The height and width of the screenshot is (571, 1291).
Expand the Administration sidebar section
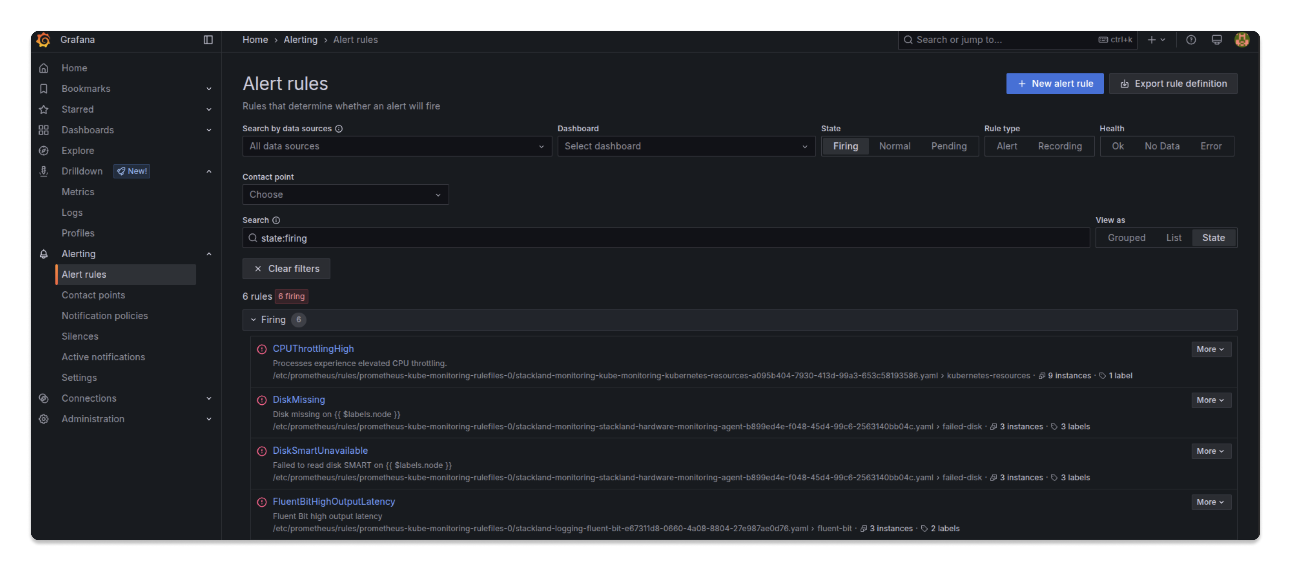[209, 419]
